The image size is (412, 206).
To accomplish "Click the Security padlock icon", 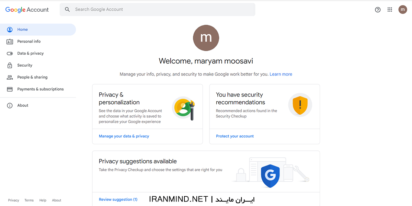I will point(10,65).
